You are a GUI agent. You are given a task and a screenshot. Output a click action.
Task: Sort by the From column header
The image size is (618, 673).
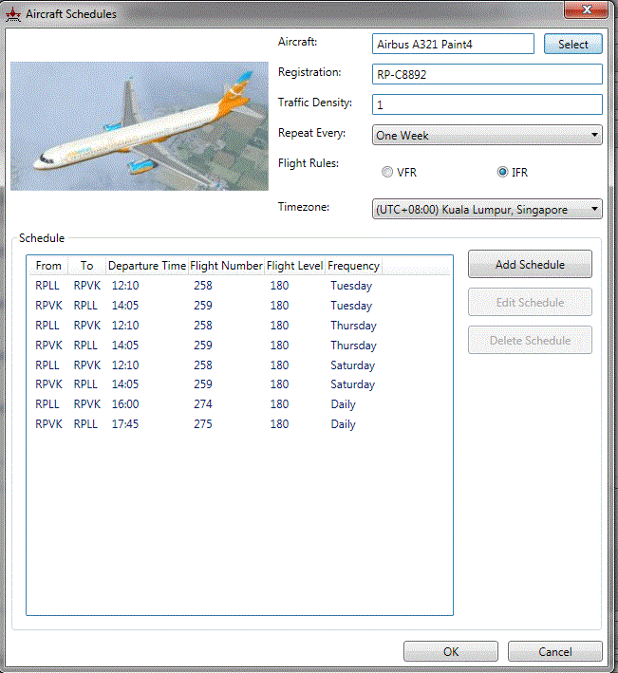click(x=48, y=266)
